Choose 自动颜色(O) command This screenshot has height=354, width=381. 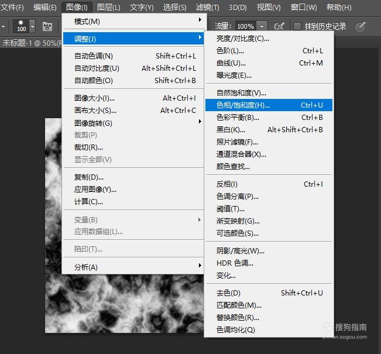(133, 80)
